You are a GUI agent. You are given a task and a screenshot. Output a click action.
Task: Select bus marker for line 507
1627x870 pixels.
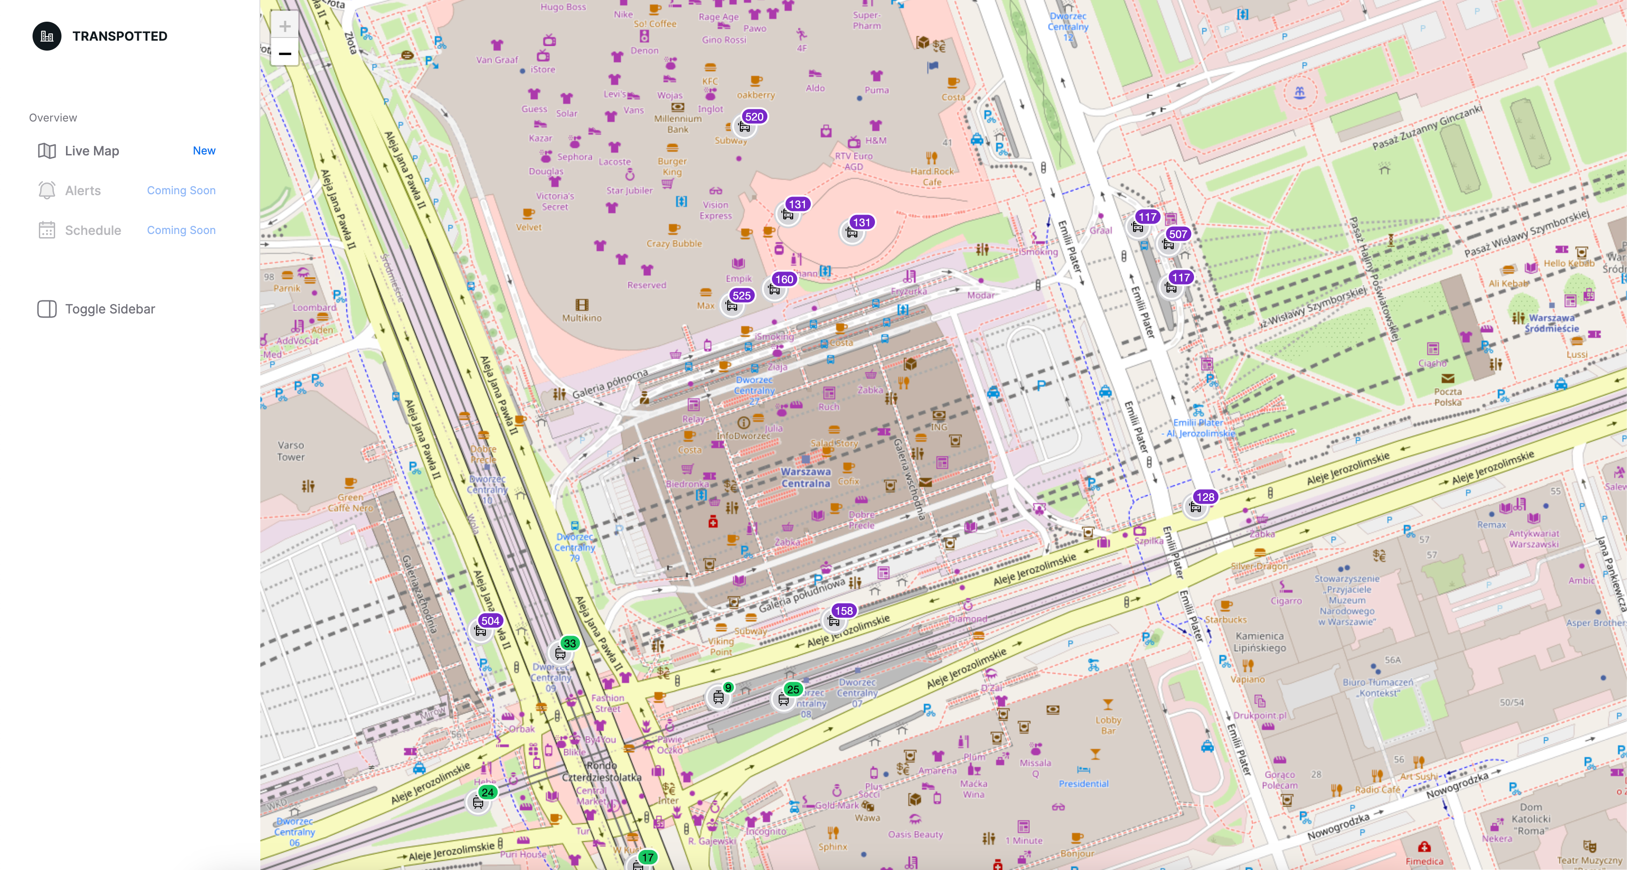tap(1168, 244)
